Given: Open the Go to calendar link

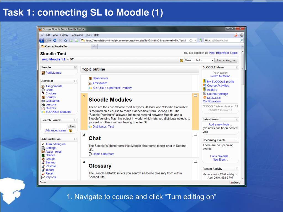Looking at the screenshot, I should [220, 156].
